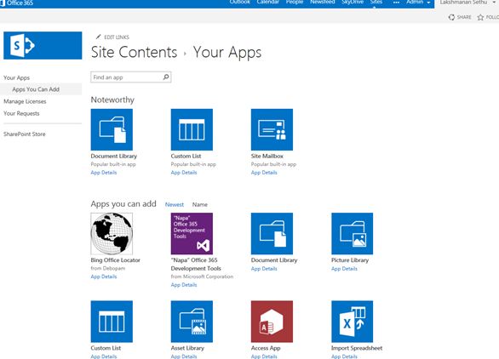Click the Bing Office Locator name text
The width and height of the screenshot is (499, 359).
pyautogui.click(x=116, y=259)
